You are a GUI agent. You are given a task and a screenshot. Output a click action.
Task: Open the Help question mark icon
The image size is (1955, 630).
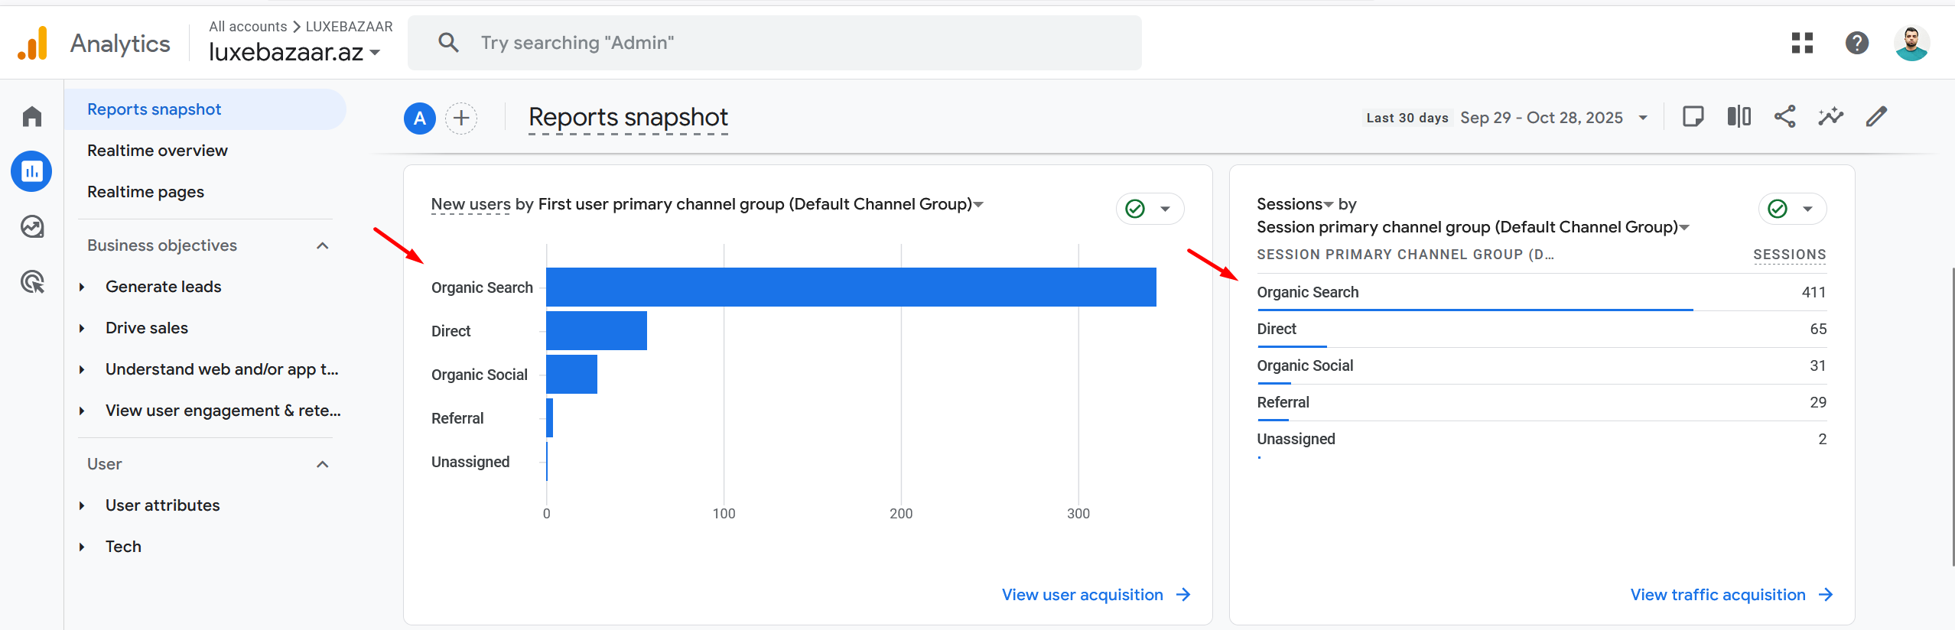(x=1856, y=43)
